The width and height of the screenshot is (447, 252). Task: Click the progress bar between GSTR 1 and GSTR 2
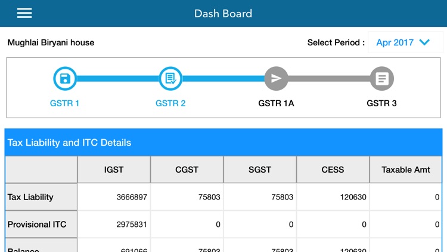pyautogui.click(x=118, y=78)
